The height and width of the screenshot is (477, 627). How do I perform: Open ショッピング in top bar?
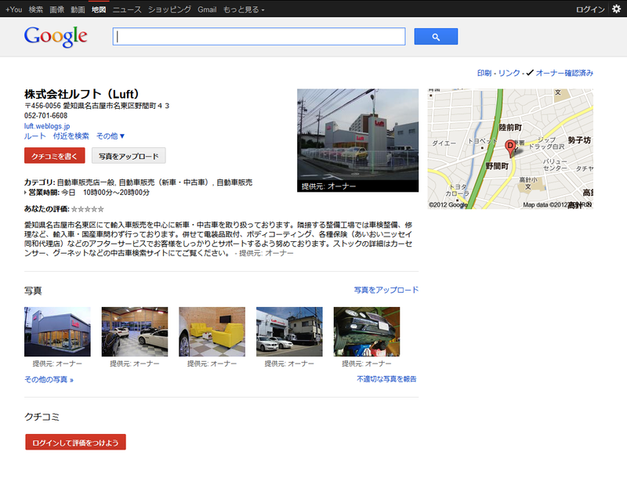tap(169, 9)
